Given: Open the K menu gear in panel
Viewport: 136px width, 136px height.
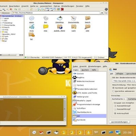Looking at the screenshot, I should pyautogui.click(x=34, y=132).
